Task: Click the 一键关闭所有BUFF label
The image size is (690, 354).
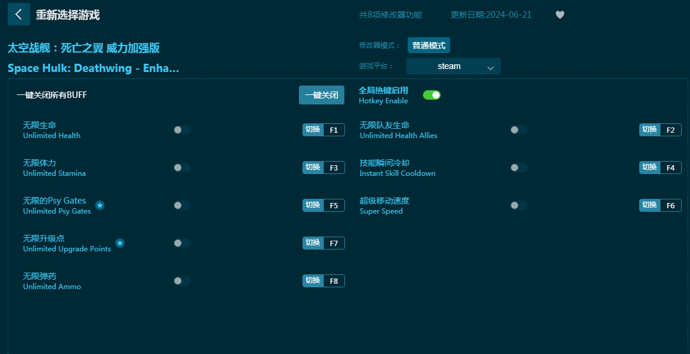Action: pos(52,95)
